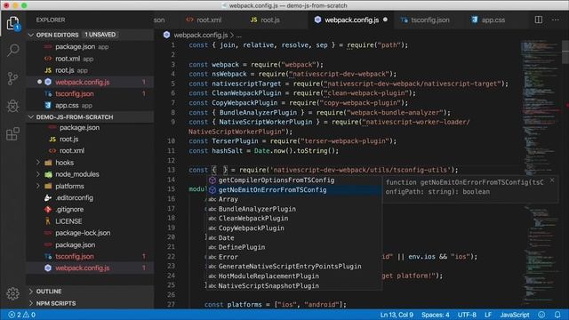Select the DefinePlugin suggestion entry
The height and width of the screenshot is (320, 569).
tap(294, 247)
